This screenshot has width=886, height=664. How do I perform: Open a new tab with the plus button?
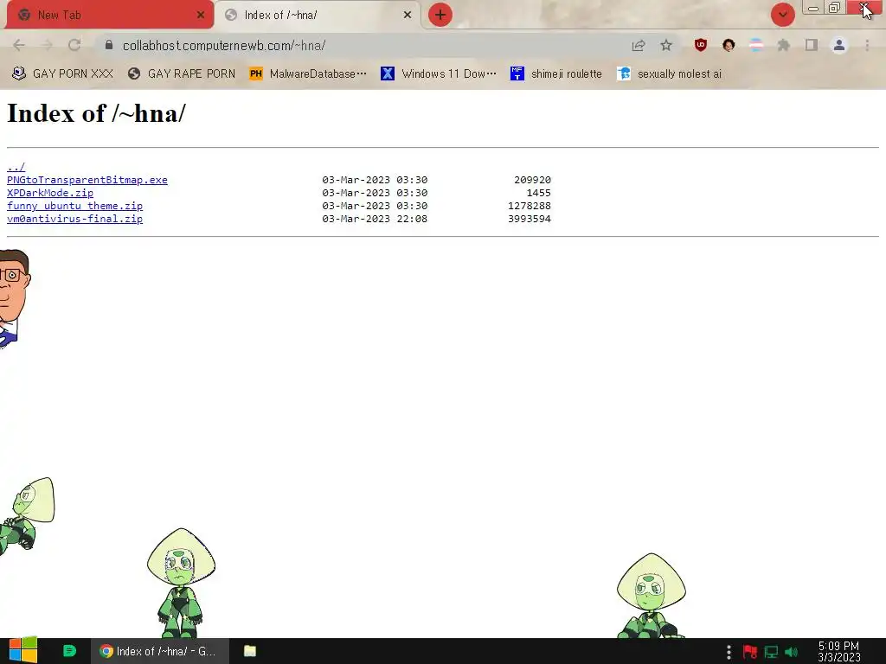tap(440, 15)
